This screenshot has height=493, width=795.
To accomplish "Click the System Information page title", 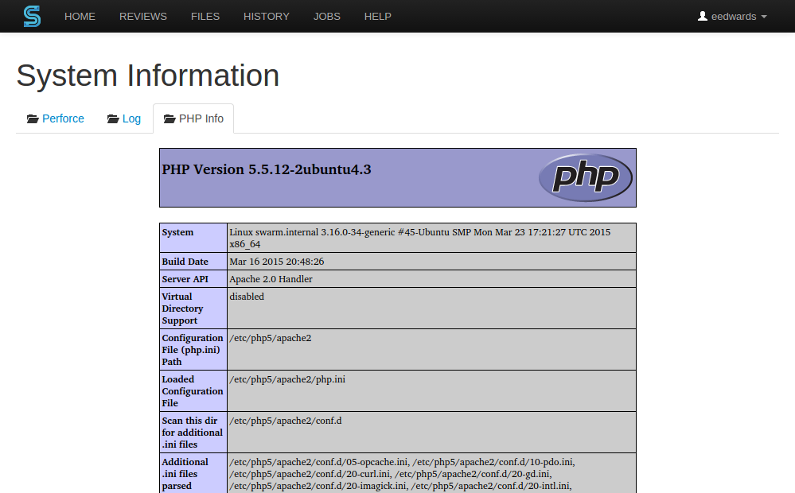I will (147, 76).
